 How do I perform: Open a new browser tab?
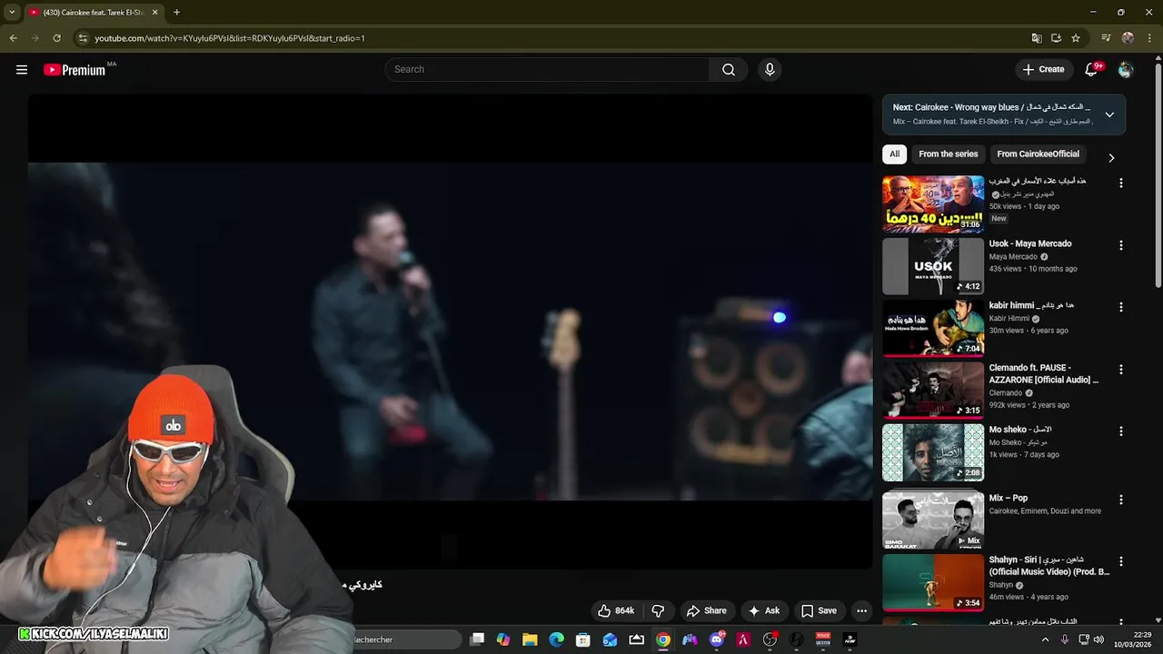176,13
